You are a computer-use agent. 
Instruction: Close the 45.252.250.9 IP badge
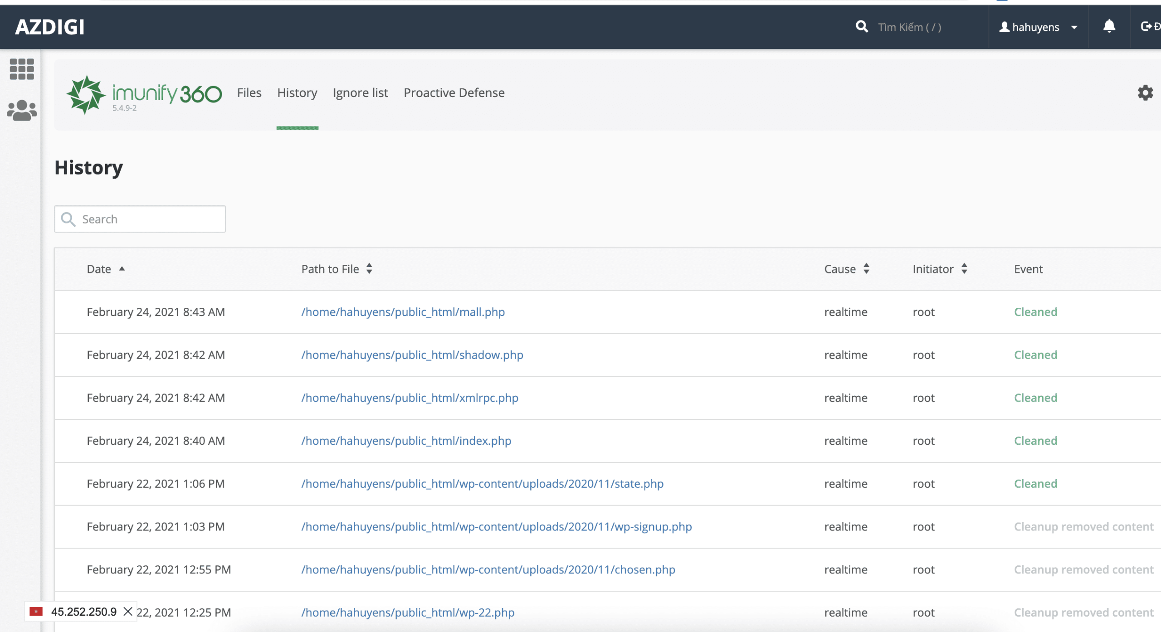pos(128,612)
